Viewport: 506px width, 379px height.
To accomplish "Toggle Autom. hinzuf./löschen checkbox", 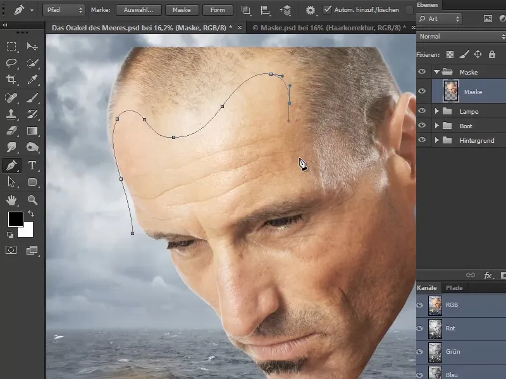I will [x=327, y=9].
